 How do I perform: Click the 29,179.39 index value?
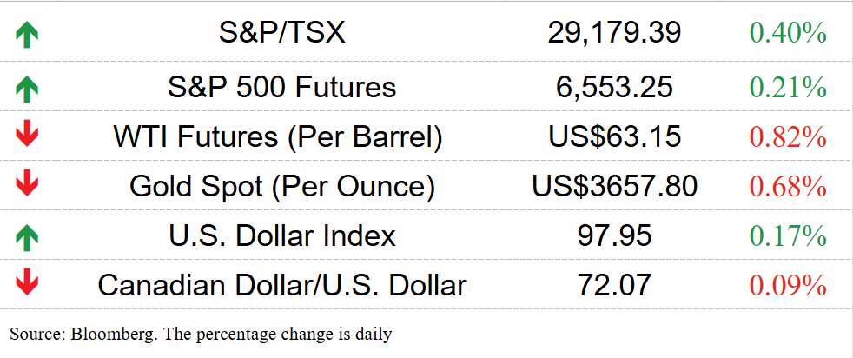[x=614, y=34]
